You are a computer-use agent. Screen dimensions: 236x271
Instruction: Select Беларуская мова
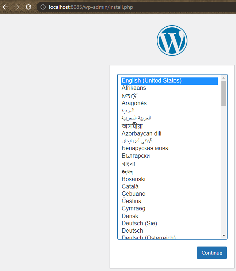pos(169,148)
